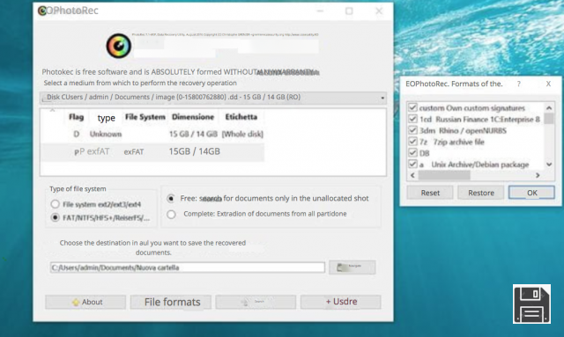The image size is (564, 337).
Task: Select Complete extraction radio option
Action: [x=171, y=214]
